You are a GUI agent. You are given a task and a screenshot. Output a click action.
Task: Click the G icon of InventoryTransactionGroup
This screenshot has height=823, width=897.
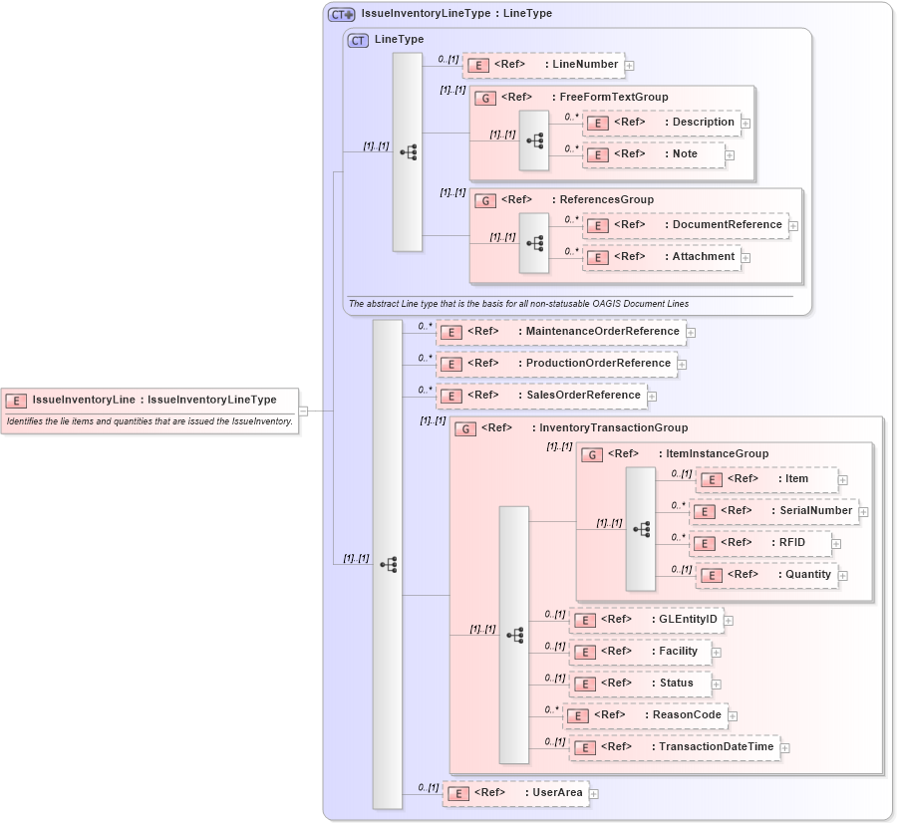tap(465, 427)
